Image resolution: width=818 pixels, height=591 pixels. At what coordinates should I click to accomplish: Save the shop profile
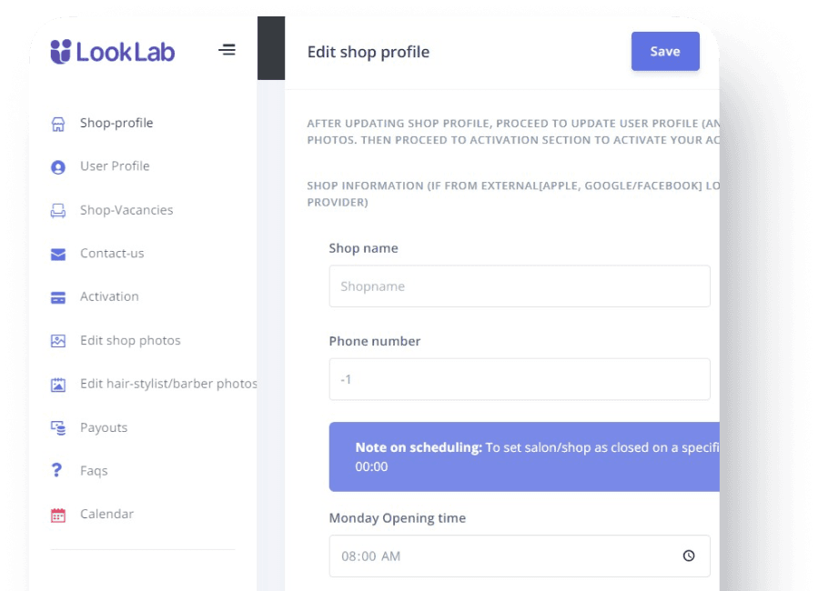point(665,51)
